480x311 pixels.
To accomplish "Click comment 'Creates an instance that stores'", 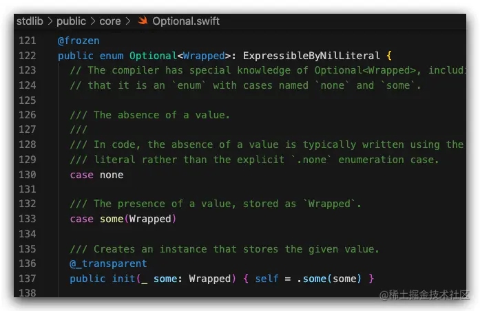I will pos(186,249).
